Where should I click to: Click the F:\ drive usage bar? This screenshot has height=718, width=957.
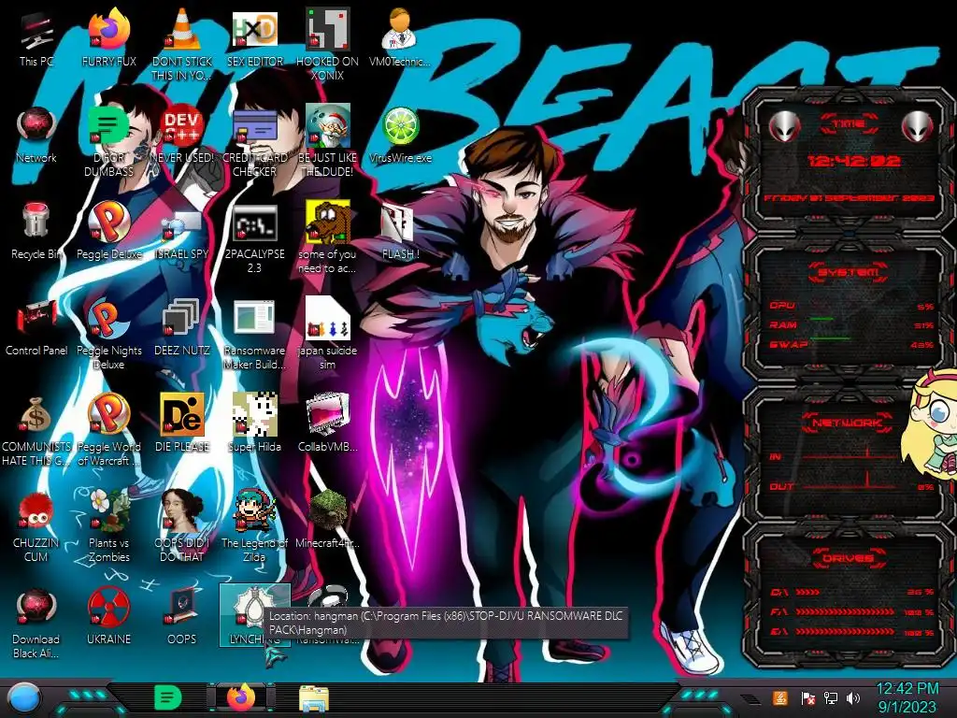coord(850,611)
